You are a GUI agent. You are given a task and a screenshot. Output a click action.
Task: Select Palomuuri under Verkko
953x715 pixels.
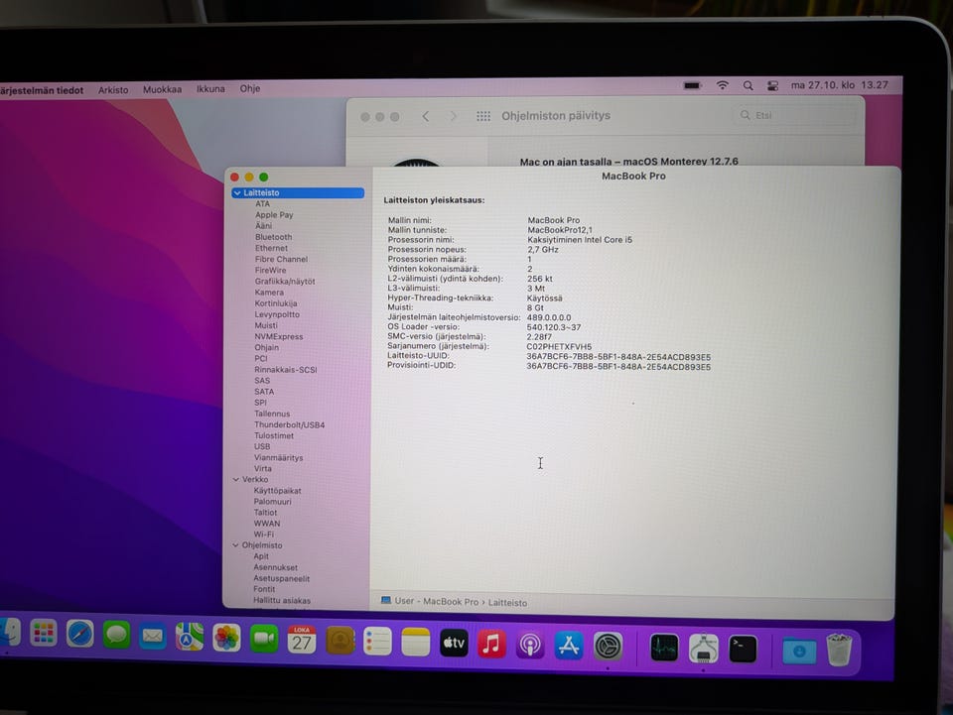point(272,502)
